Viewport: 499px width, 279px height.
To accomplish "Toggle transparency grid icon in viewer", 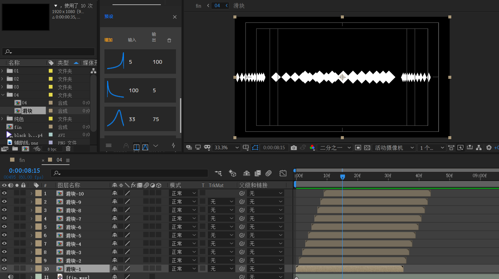I will point(367,148).
